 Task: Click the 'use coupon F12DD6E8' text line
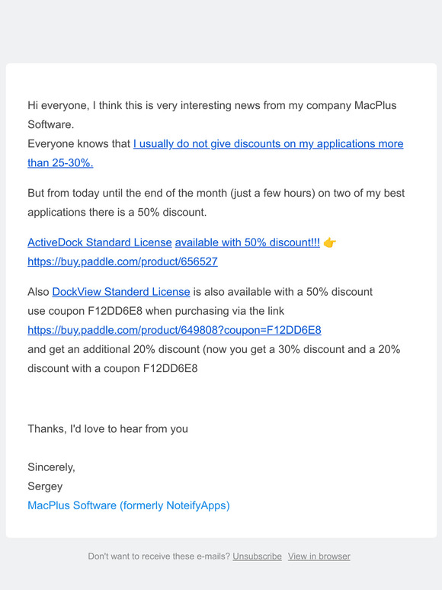click(155, 311)
